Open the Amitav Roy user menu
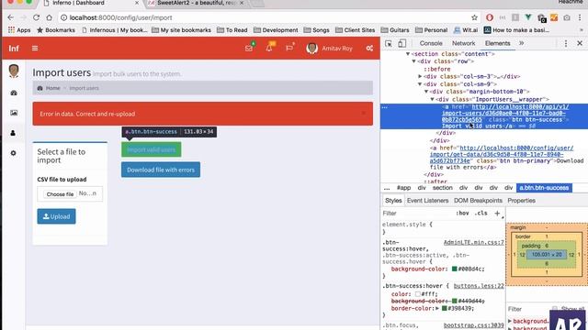 pyautogui.click(x=329, y=49)
